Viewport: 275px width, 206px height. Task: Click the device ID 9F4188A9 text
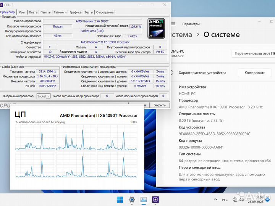point(214,134)
